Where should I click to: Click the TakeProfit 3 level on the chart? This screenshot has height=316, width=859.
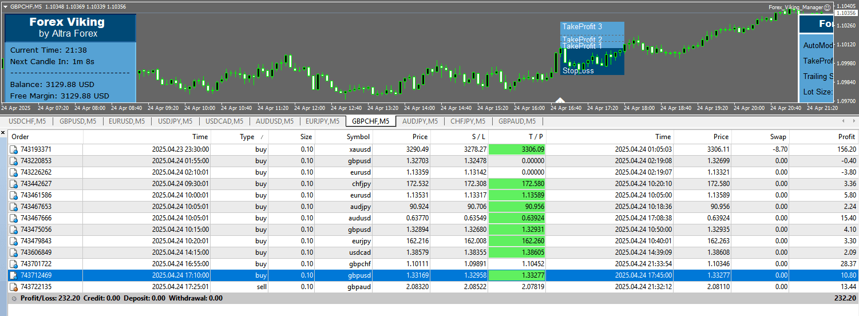[x=582, y=27]
